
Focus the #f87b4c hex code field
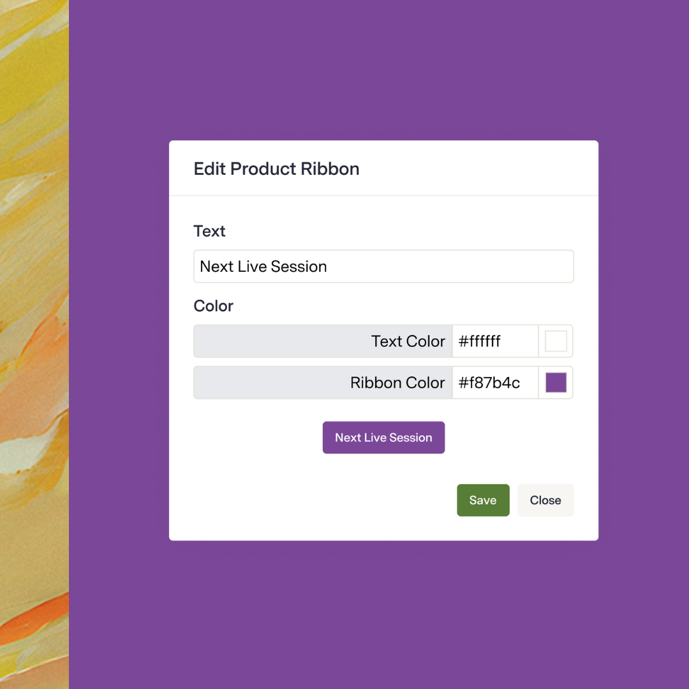[x=494, y=383]
